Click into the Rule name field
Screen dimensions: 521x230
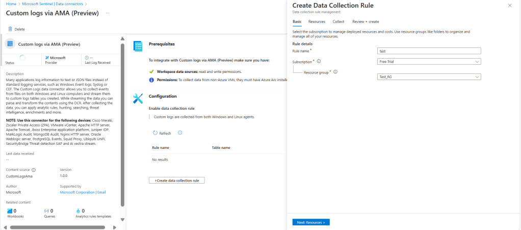click(x=429, y=51)
